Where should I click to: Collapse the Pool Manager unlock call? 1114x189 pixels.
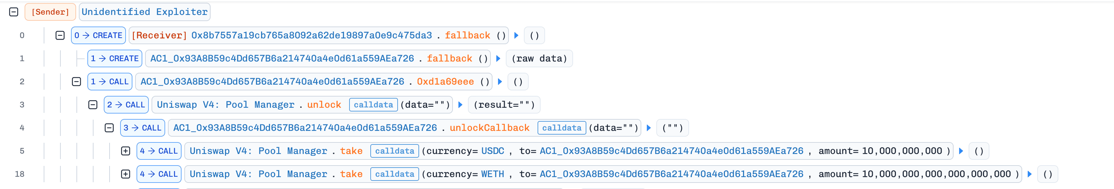(x=93, y=105)
